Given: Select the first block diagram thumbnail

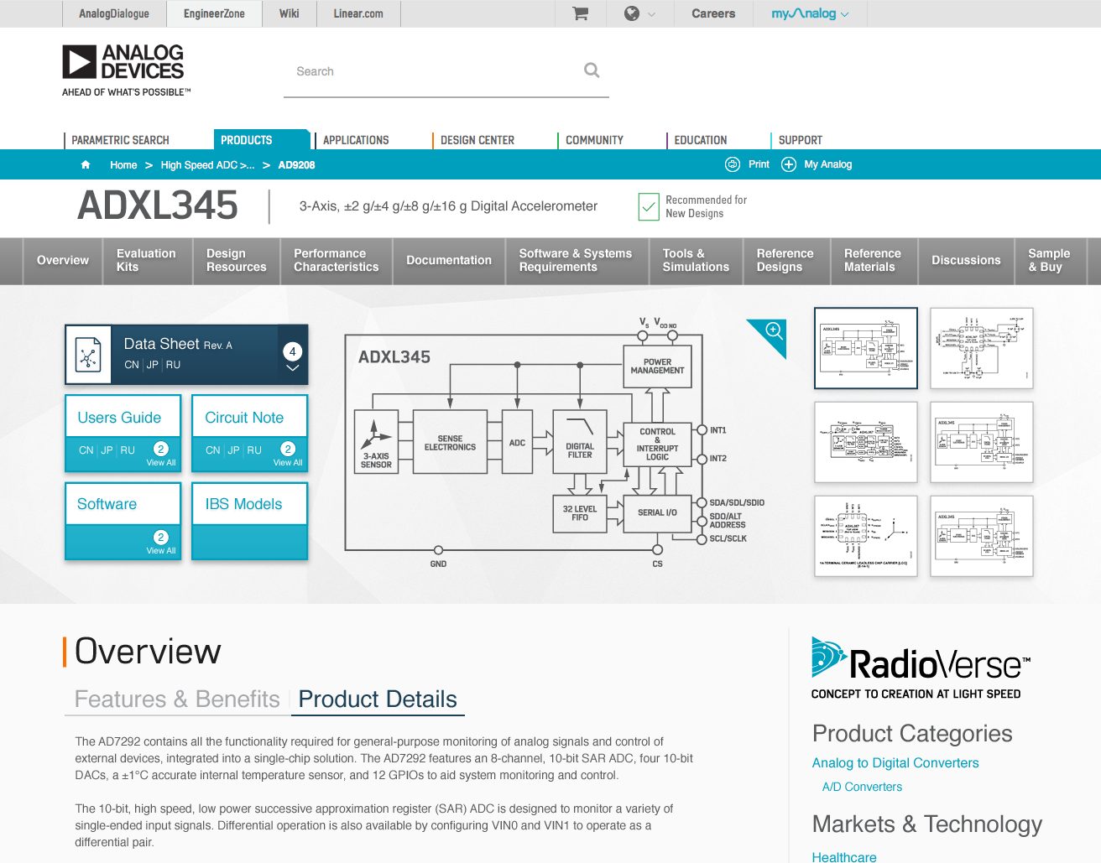Looking at the screenshot, I should coord(866,348).
